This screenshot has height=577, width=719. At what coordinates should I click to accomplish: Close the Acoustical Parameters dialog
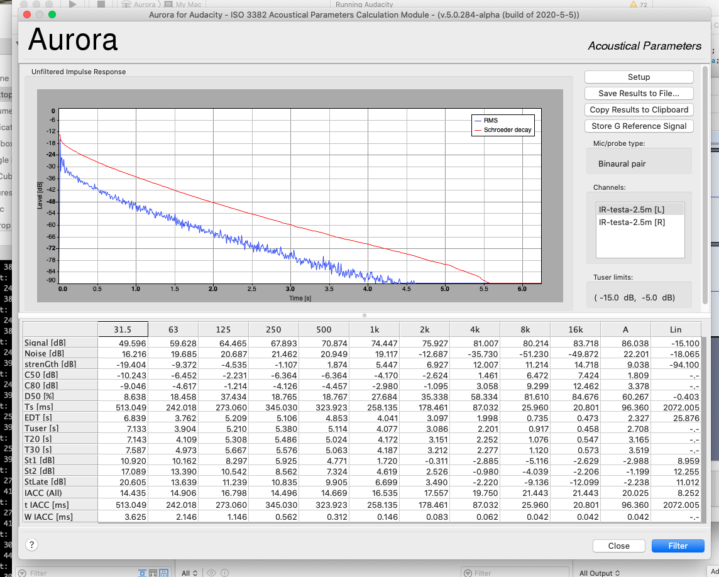618,546
